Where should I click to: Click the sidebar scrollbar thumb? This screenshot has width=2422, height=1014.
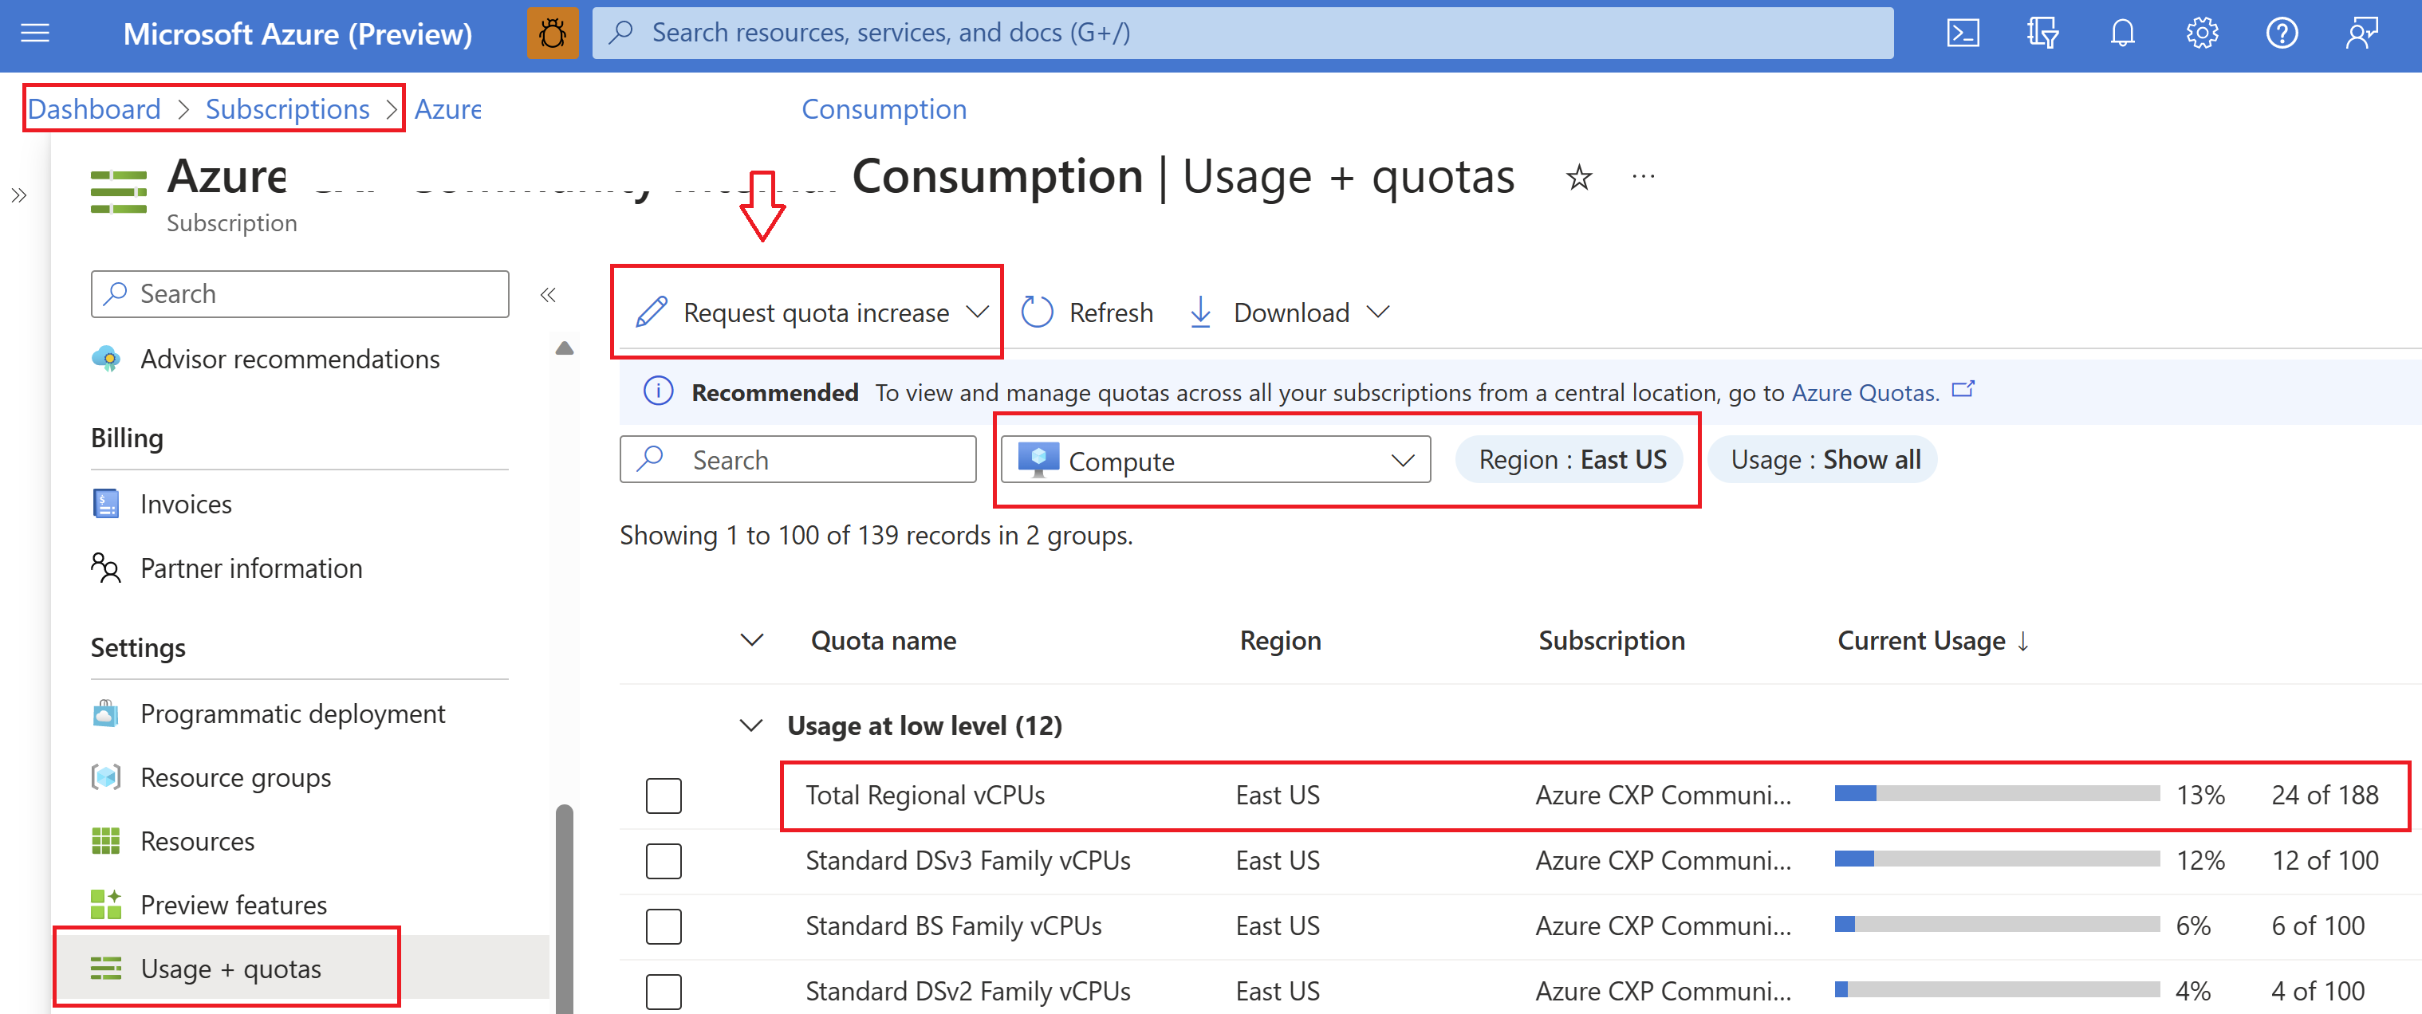pyautogui.click(x=564, y=907)
